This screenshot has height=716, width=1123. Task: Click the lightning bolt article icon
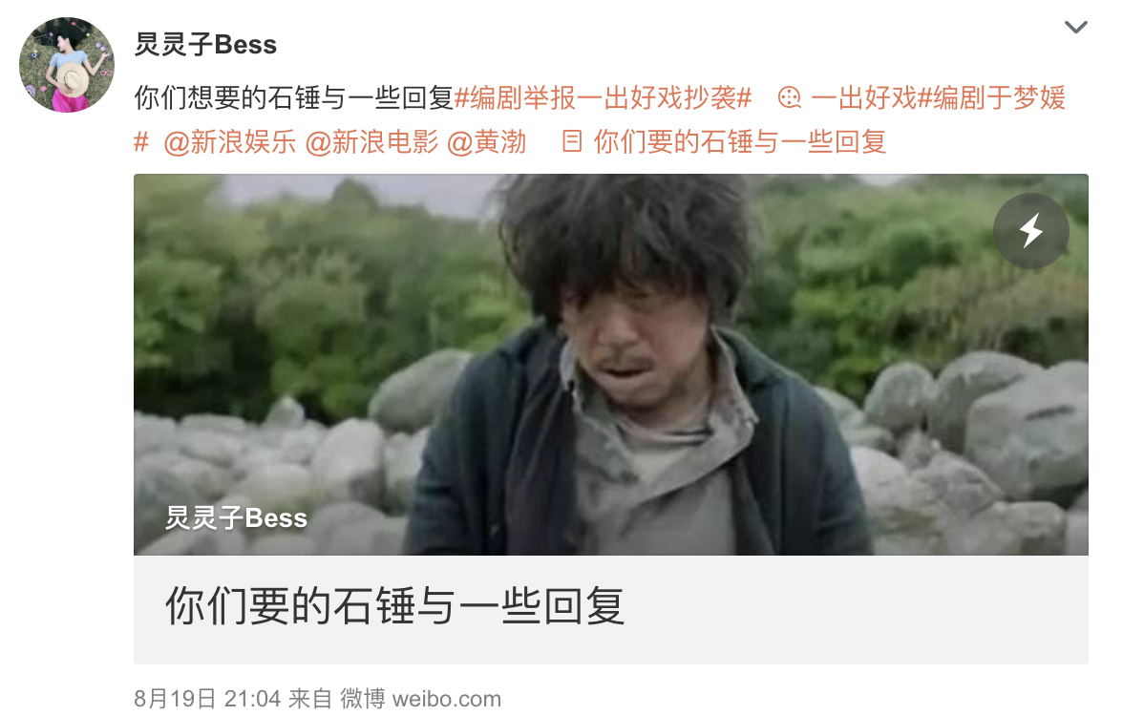pos(1030,231)
